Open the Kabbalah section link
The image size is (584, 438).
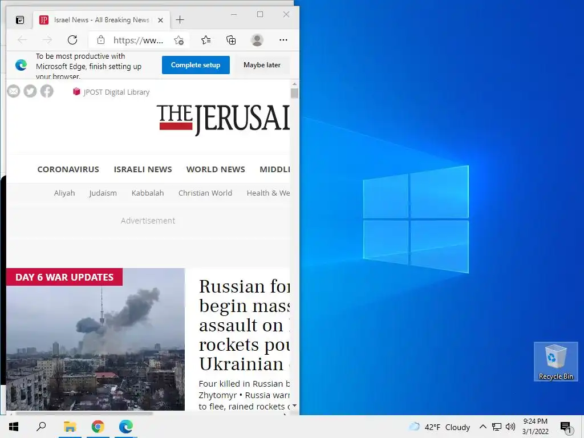point(148,193)
